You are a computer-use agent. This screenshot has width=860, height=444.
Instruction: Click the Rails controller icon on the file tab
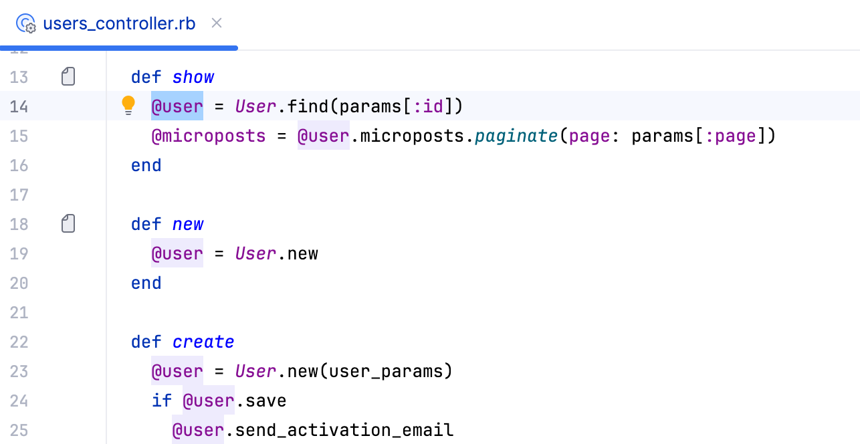[25, 23]
